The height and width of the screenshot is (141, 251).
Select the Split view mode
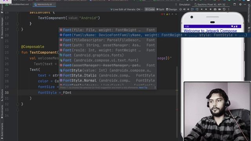pyautogui.click(x=160, y=9)
